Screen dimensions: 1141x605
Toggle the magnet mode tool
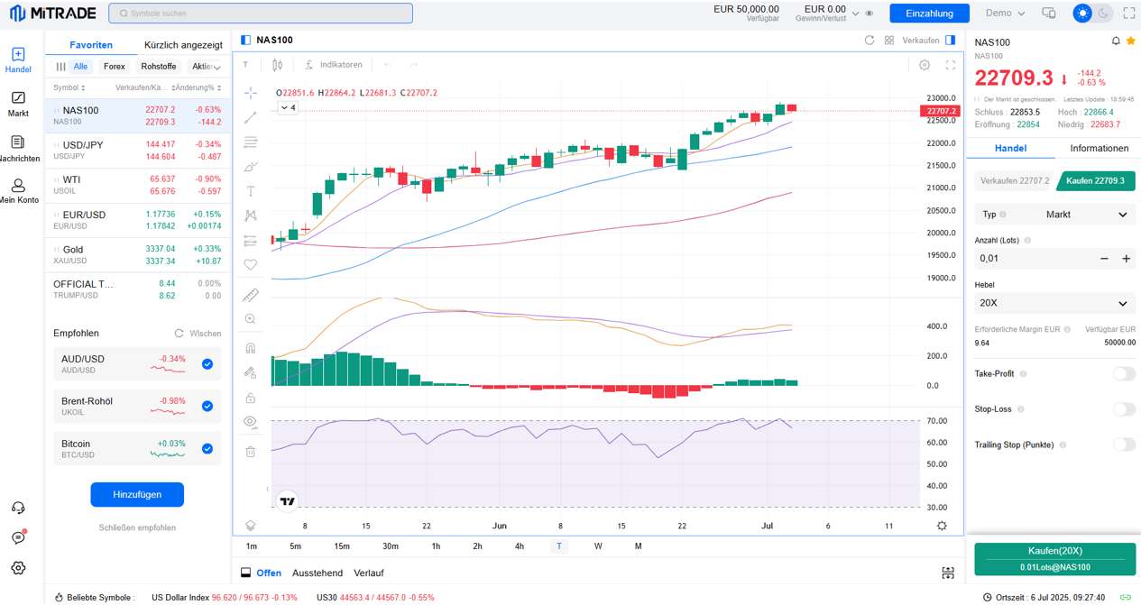click(251, 348)
